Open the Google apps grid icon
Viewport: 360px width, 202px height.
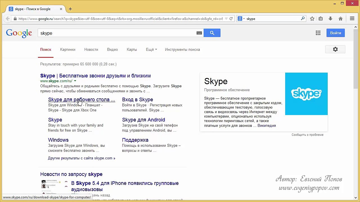318,33
